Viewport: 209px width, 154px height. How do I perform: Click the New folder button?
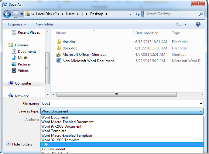(x=44, y=24)
